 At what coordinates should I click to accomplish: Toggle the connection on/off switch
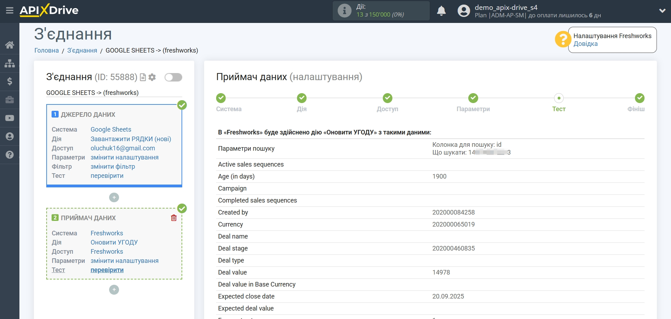point(173,77)
